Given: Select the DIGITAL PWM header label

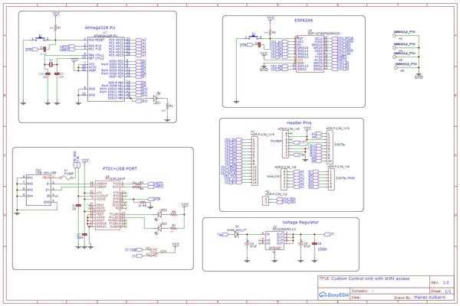Looking at the screenshot, I should click(x=345, y=178).
